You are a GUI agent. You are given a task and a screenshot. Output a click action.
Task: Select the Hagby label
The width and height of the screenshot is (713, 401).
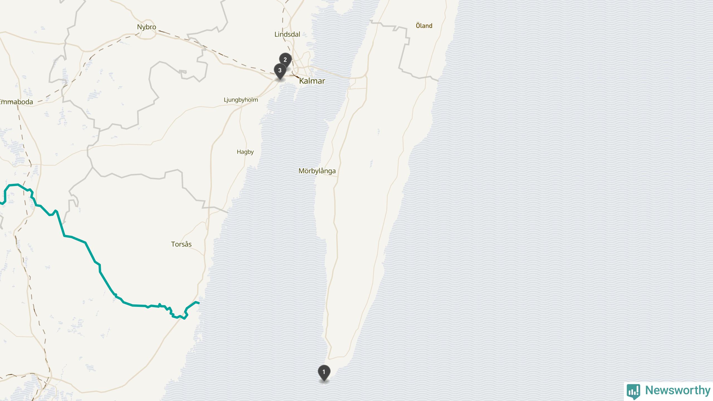245,152
